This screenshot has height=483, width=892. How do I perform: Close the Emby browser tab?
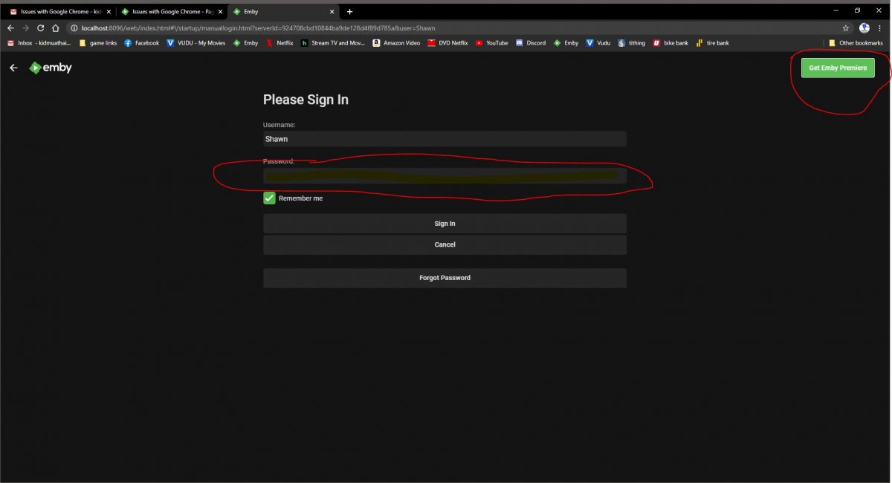[332, 12]
